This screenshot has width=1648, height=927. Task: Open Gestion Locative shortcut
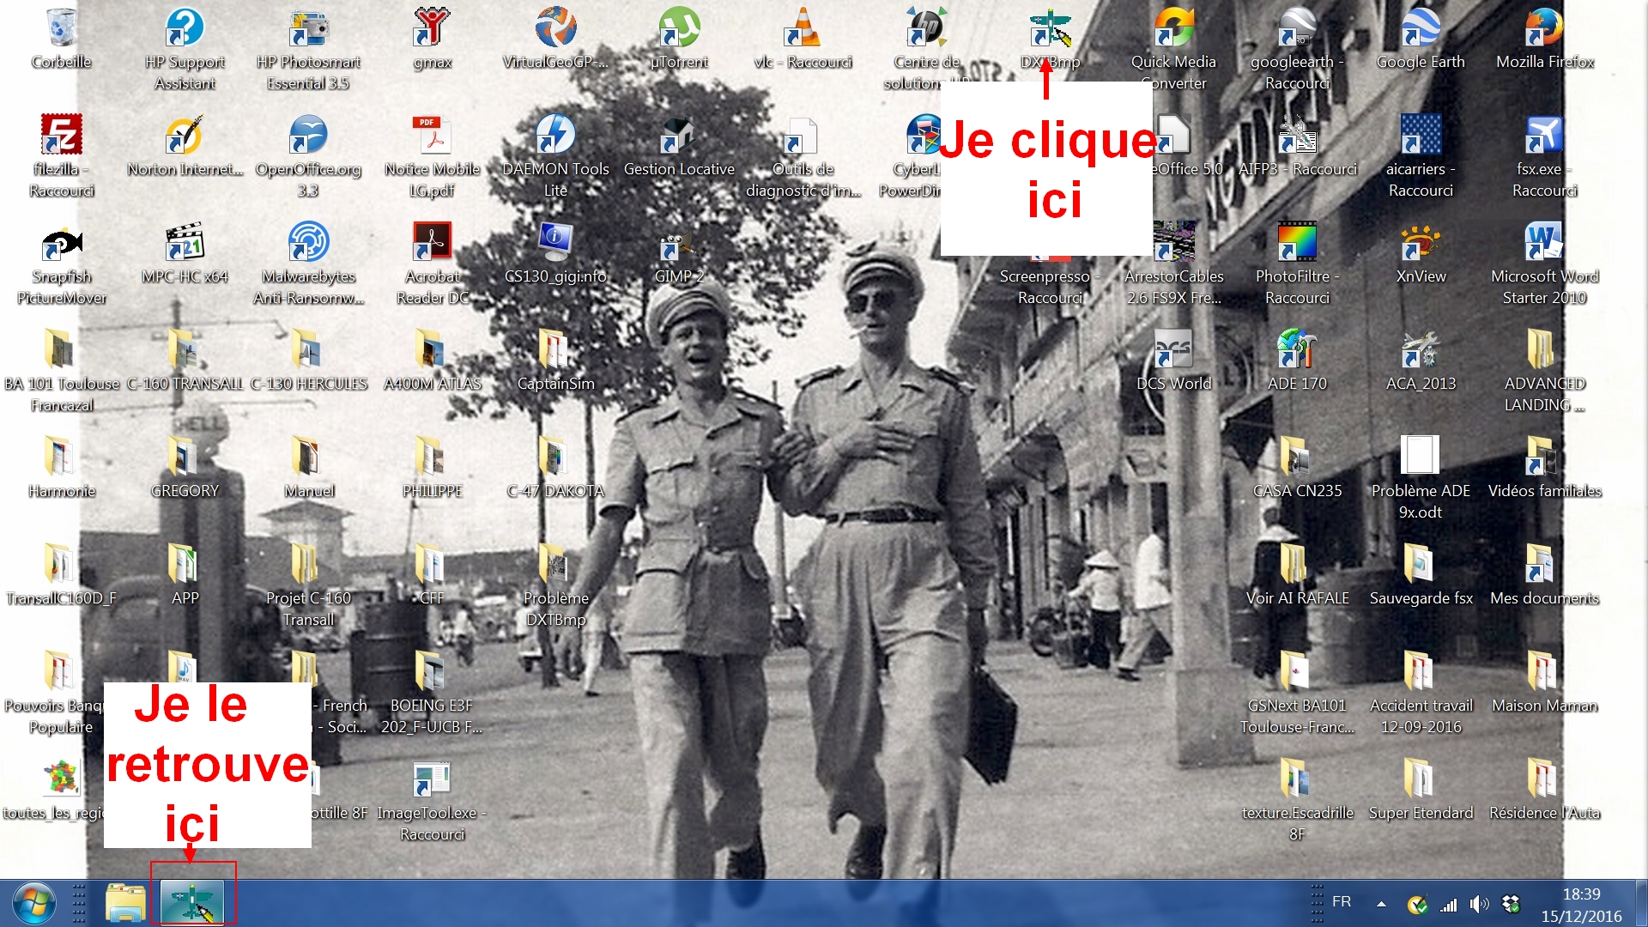(679, 136)
